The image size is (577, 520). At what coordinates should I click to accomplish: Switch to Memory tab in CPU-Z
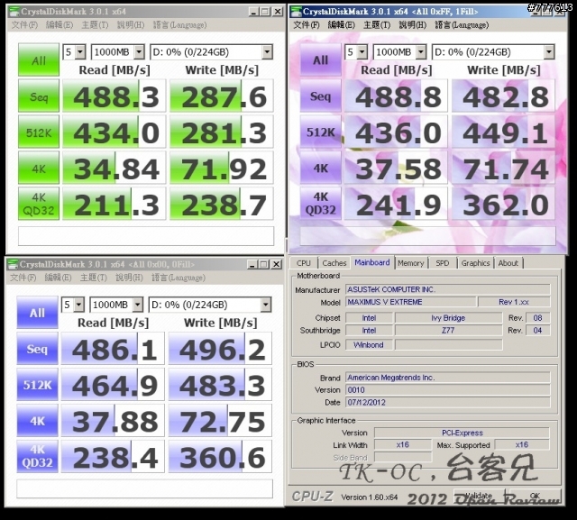[x=411, y=263]
